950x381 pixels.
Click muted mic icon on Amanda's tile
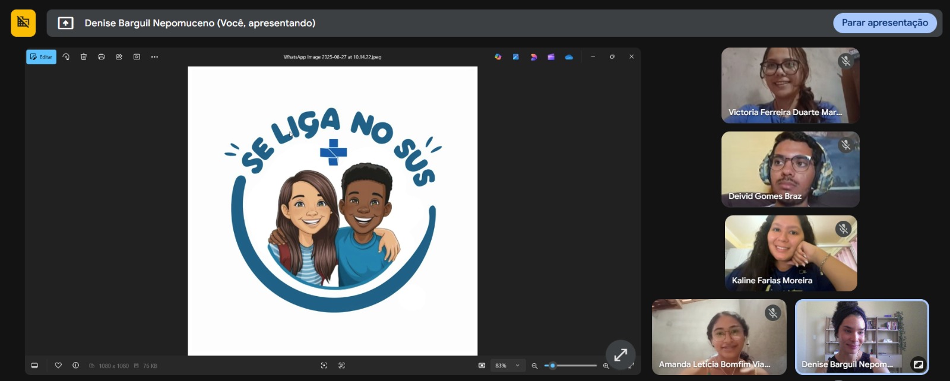[x=772, y=312]
